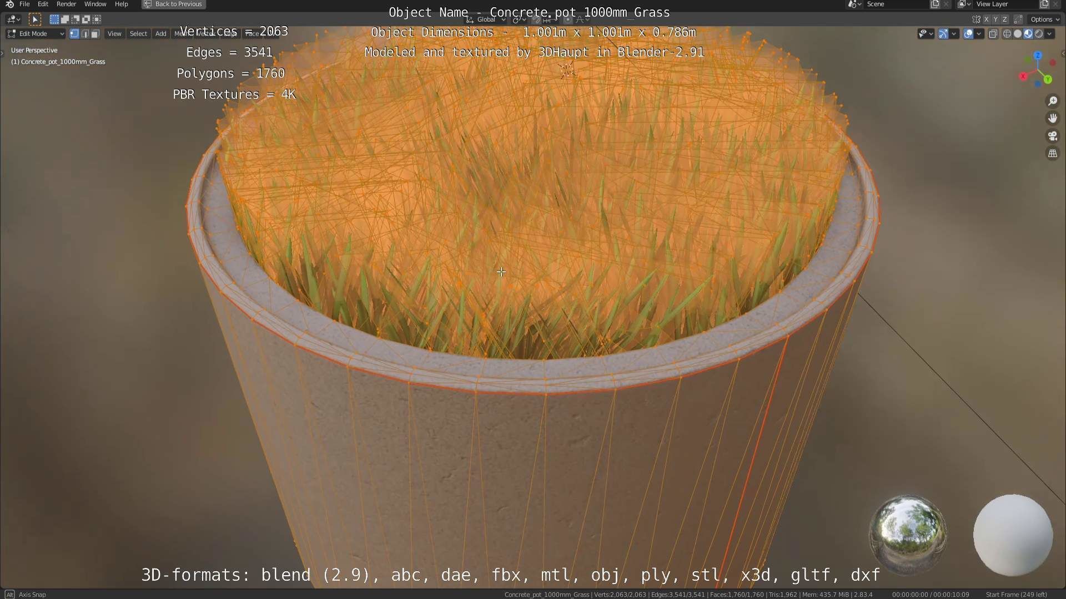This screenshot has height=599, width=1066.
Task: Switch to solid viewport shading
Action: pos(1018,34)
